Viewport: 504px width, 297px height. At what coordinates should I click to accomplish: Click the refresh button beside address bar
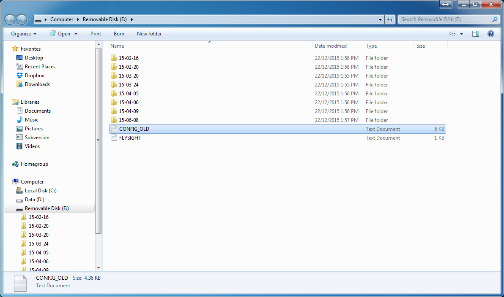pos(390,19)
